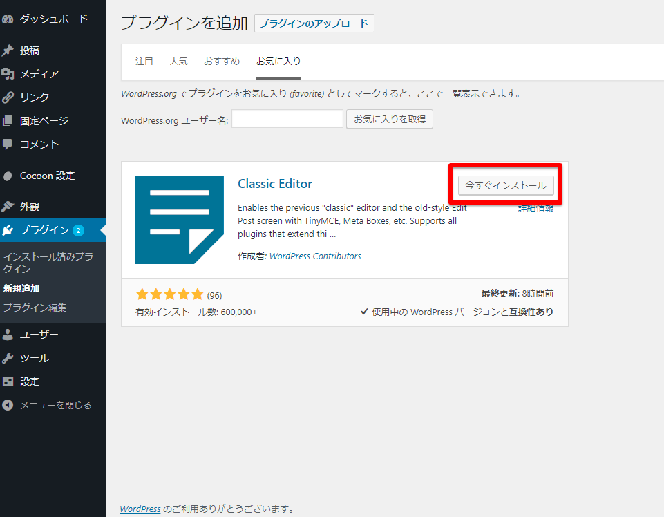Viewport: 664px width, 517px height.
Task: Click the five-star rating of Classic Editor
Action: (169, 294)
